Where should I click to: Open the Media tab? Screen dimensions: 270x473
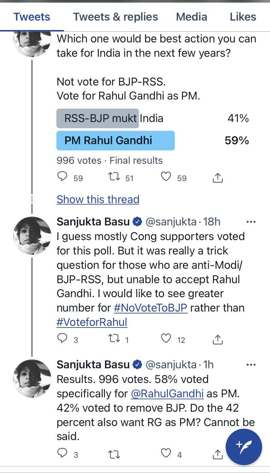(191, 17)
